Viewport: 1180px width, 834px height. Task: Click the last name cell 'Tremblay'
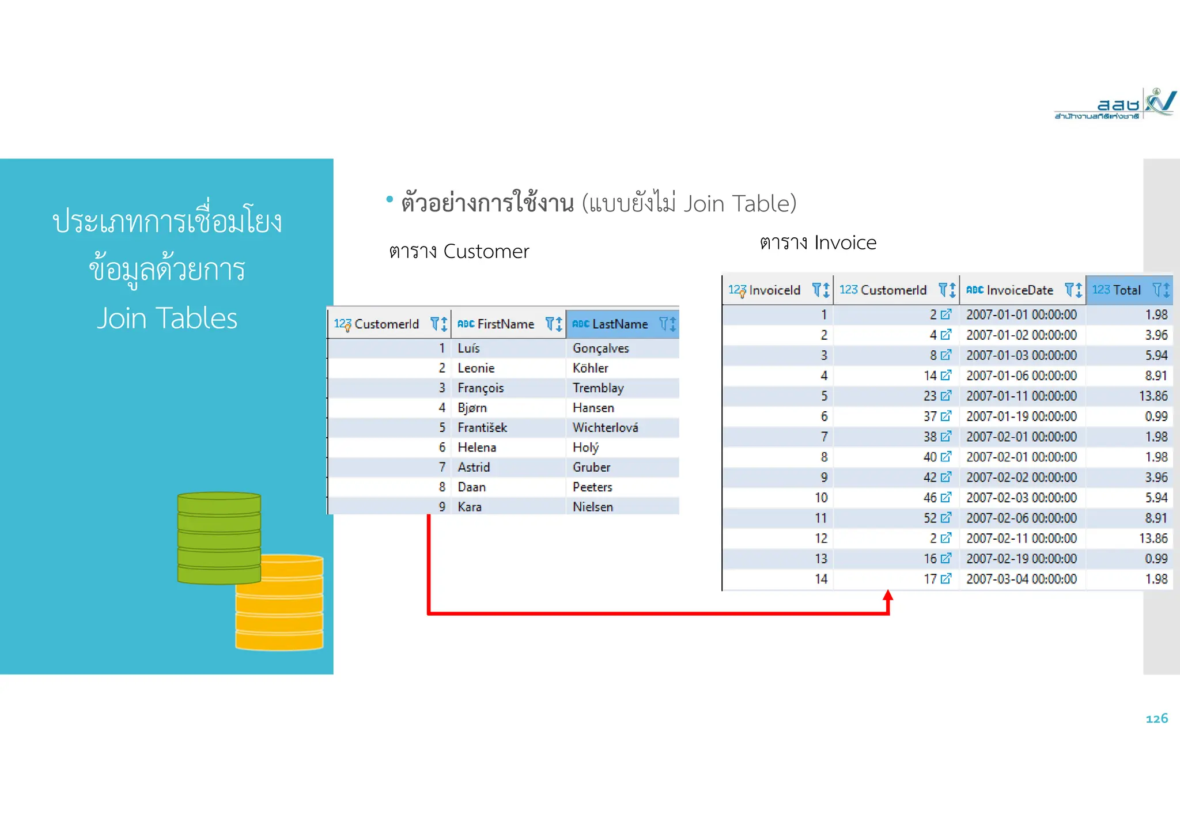pos(623,388)
